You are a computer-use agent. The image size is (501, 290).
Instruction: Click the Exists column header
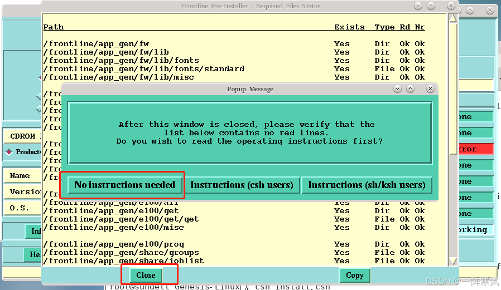click(x=349, y=27)
